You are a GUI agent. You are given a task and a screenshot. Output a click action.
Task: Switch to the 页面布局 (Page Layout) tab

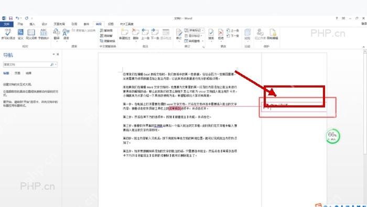tap(59, 24)
